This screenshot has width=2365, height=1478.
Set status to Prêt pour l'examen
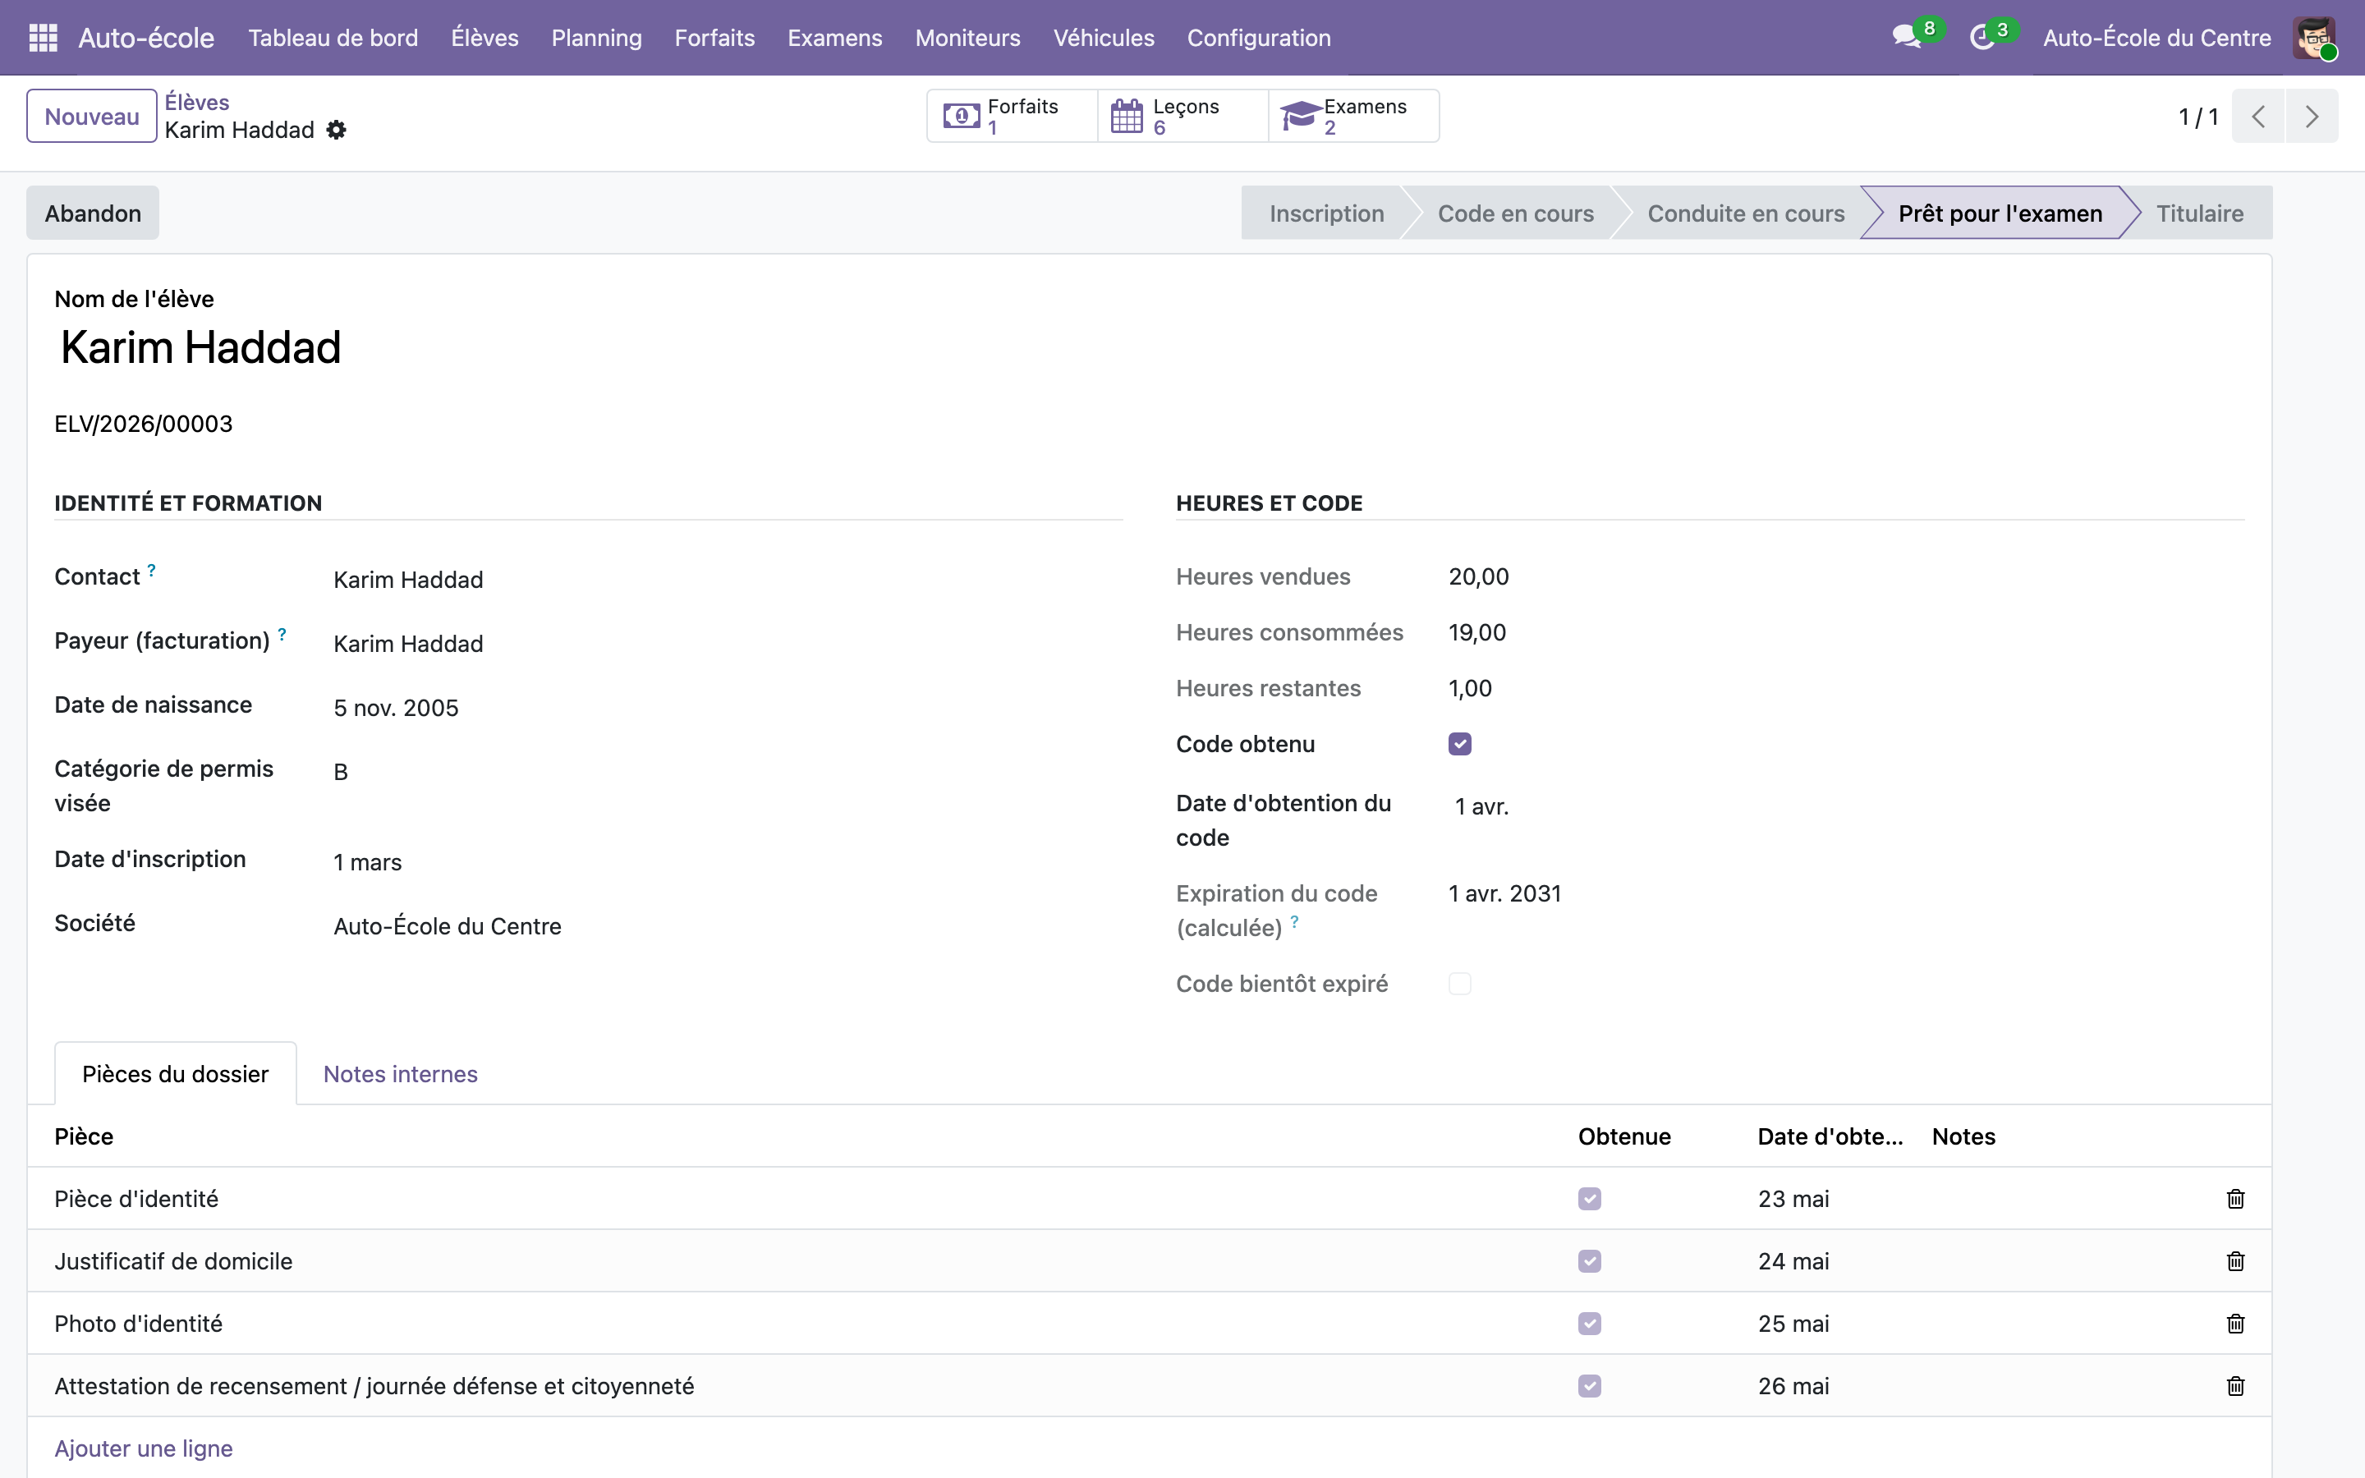click(2000, 213)
